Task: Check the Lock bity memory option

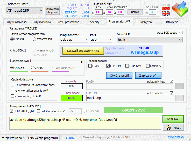Action: [148, 66]
